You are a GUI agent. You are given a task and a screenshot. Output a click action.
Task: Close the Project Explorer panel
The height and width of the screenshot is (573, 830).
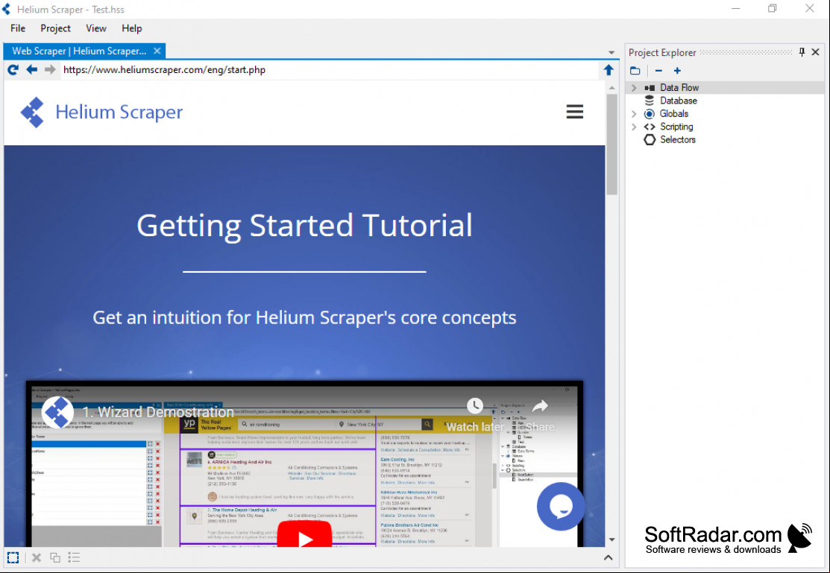(815, 52)
